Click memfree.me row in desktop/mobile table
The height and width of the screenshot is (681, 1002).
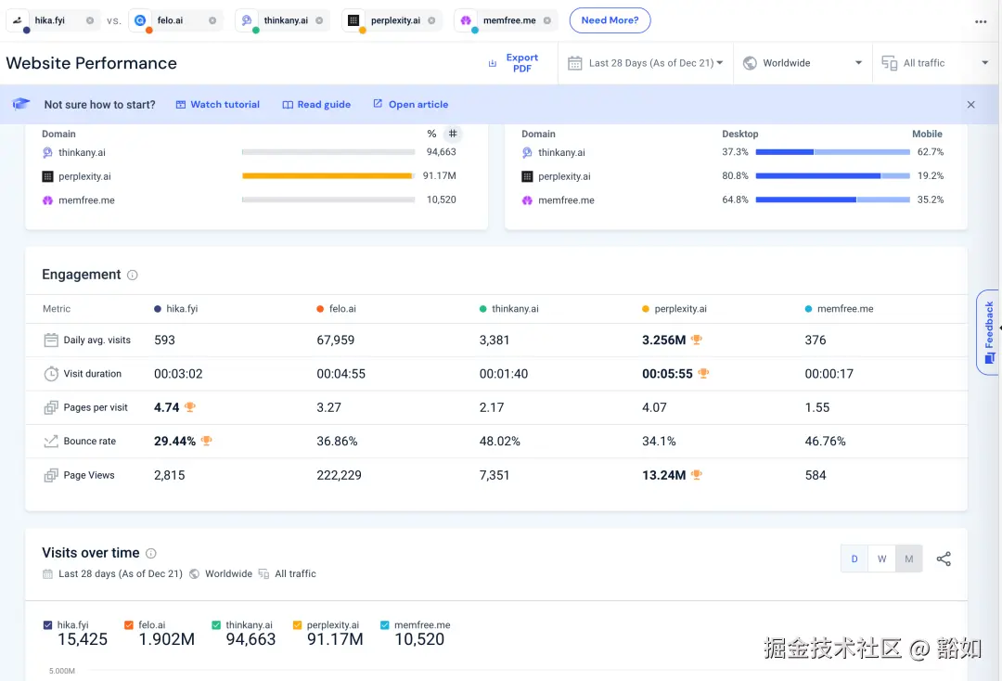[x=735, y=200]
